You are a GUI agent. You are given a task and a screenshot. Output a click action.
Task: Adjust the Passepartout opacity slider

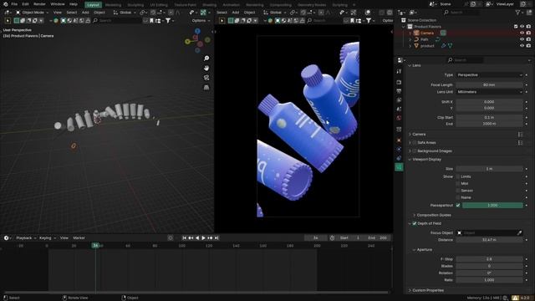pos(492,206)
